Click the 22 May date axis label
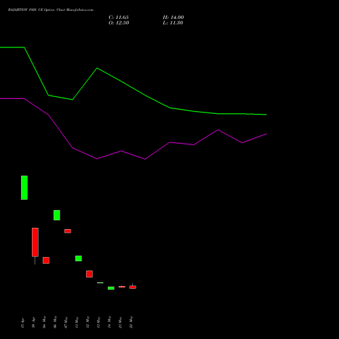 (131, 322)
